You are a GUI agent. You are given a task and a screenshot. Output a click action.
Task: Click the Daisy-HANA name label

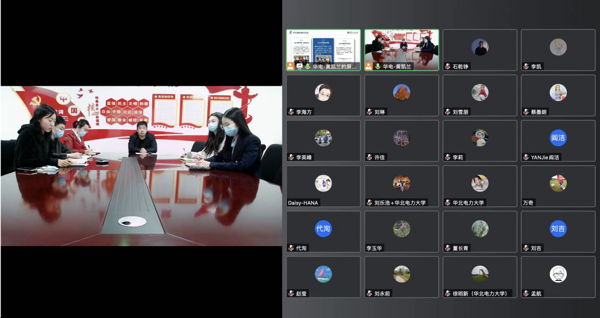click(303, 203)
